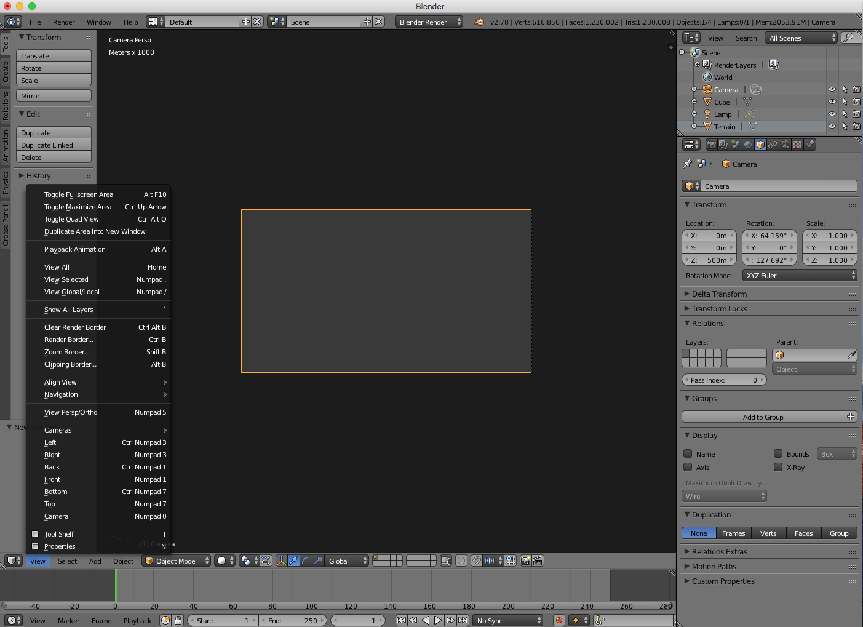Viewport: 863px width, 627px height.
Task: Expand the Motion Paths panel
Action: [x=714, y=566]
